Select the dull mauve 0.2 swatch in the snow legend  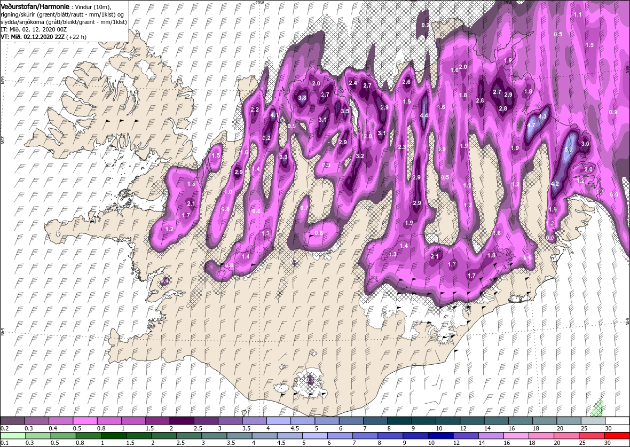pyautogui.click(x=13, y=421)
